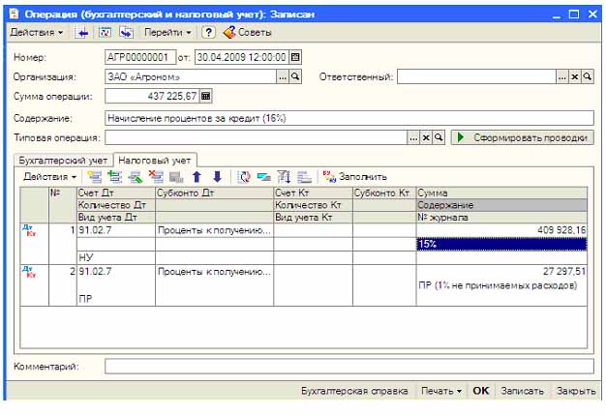Viewport: 606px width, 415px height.
Task: Open the table Действия dropdown
Action: 49,177
